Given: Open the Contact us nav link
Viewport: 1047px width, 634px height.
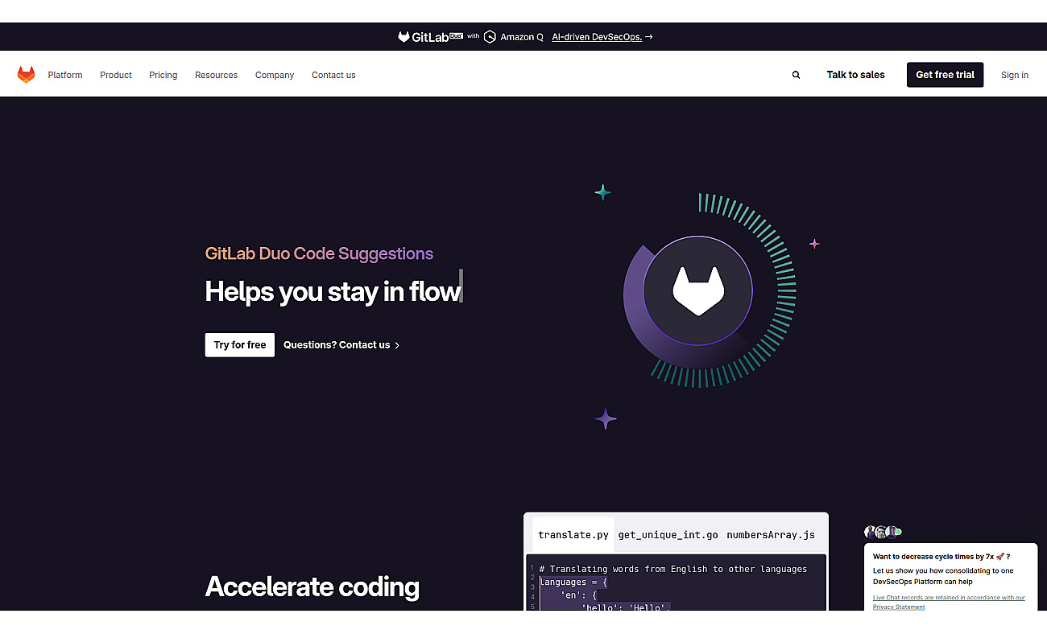Looking at the screenshot, I should 333,75.
